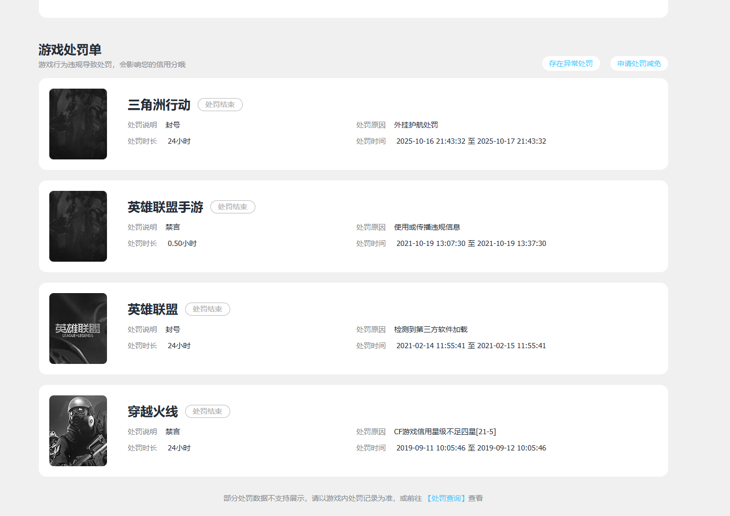Select the 0.50小时 duration value
The width and height of the screenshot is (730, 516).
pos(182,243)
